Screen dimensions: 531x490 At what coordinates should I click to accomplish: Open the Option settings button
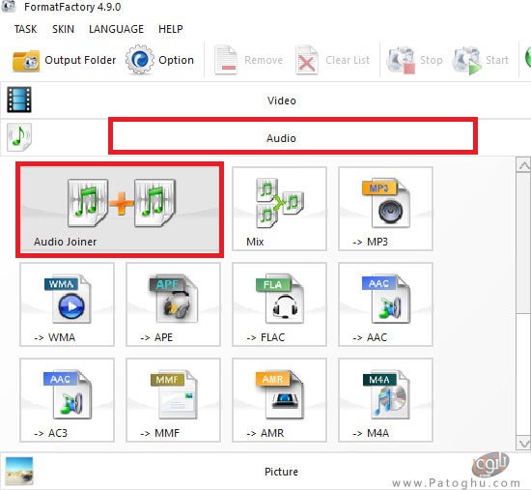click(x=159, y=60)
